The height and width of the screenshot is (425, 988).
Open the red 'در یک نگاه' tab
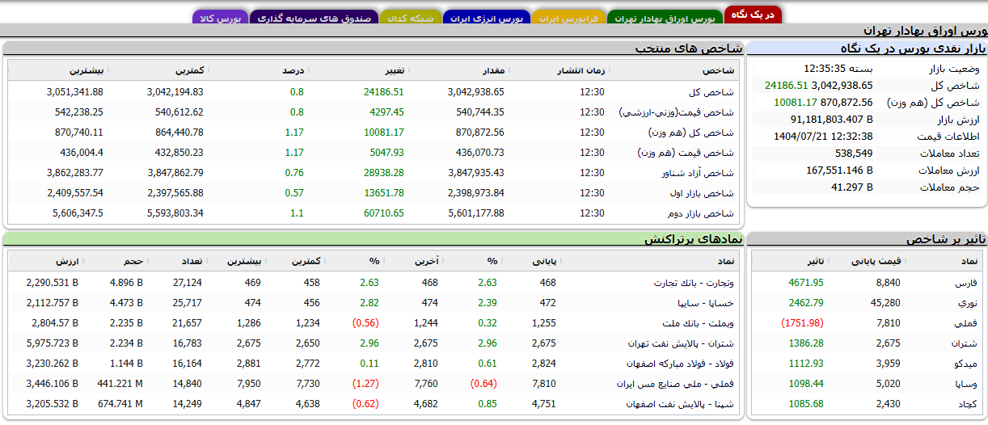tap(753, 15)
